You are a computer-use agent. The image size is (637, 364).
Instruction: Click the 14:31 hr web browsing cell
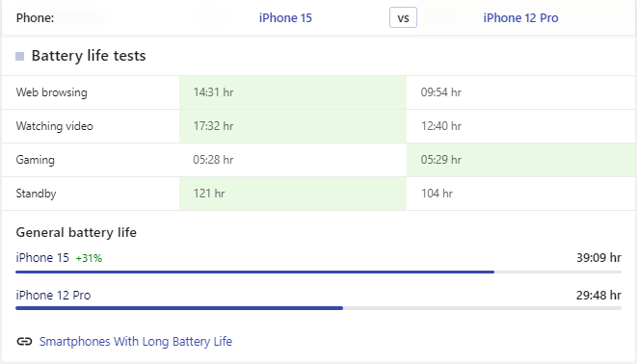click(x=293, y=92)
